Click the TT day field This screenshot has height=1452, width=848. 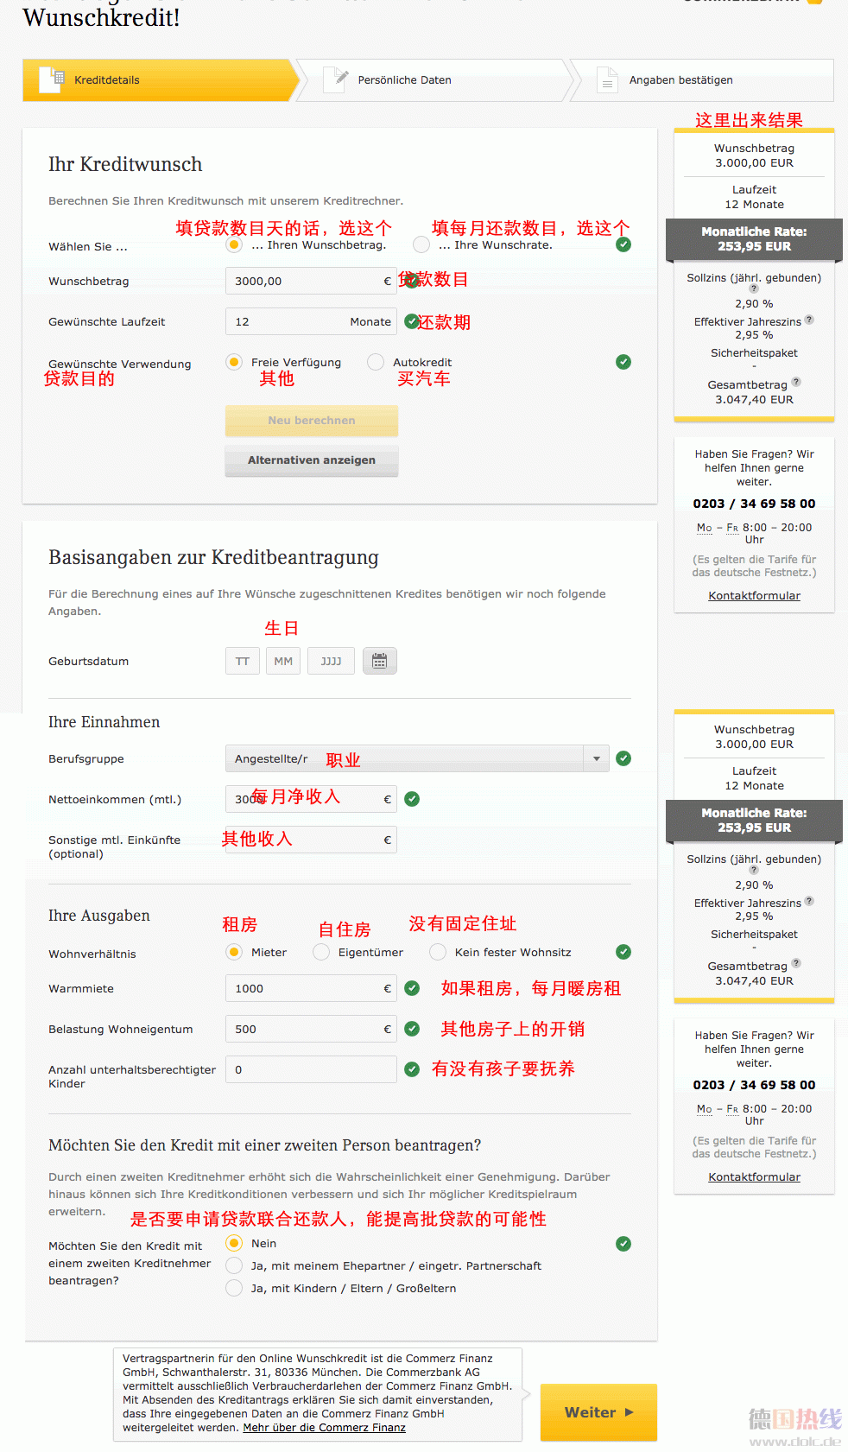(243, 661)
